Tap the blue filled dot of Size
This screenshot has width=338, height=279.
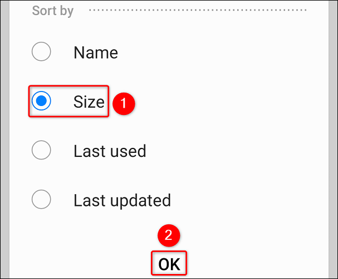pyautogui.click(x=42, y=102)
